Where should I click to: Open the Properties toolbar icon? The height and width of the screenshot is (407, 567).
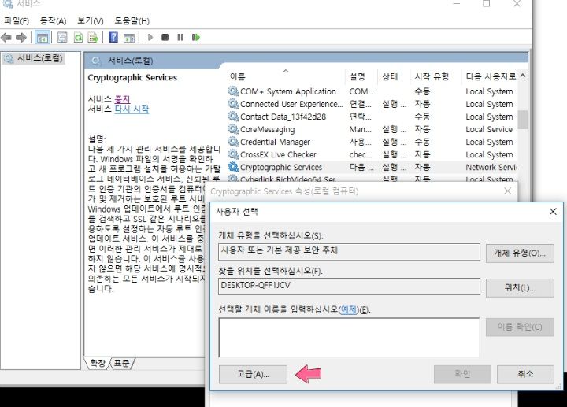[62, 37]
